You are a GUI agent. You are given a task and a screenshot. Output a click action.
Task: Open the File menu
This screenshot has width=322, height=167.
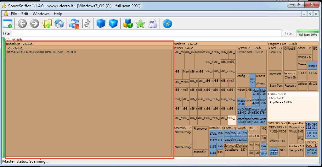[14, 14]
